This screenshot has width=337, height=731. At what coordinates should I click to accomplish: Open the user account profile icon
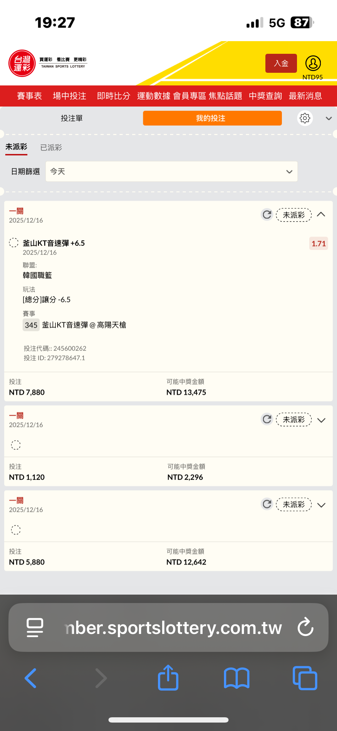pyautogui.click(x=313, y=64)
